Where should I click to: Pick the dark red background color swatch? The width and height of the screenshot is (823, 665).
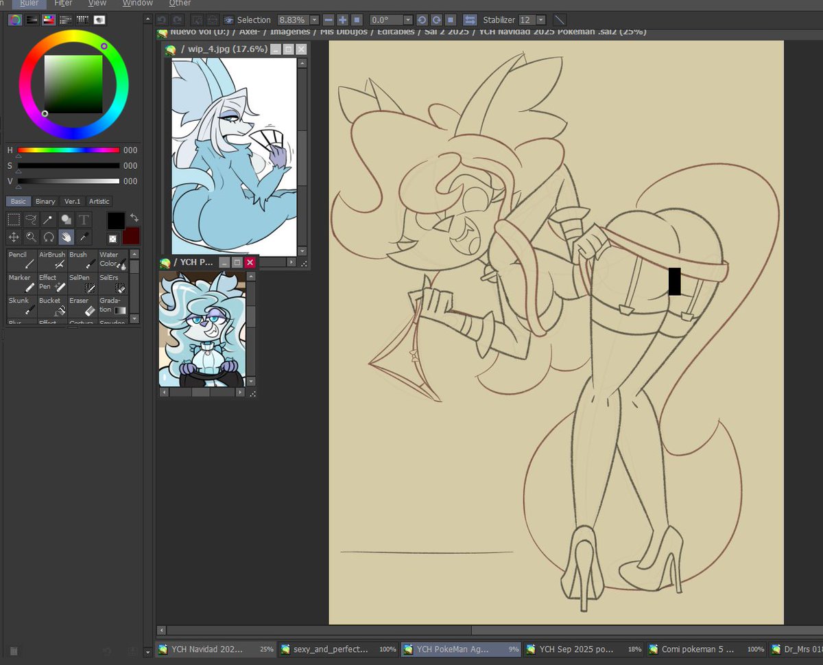[131, 236]
